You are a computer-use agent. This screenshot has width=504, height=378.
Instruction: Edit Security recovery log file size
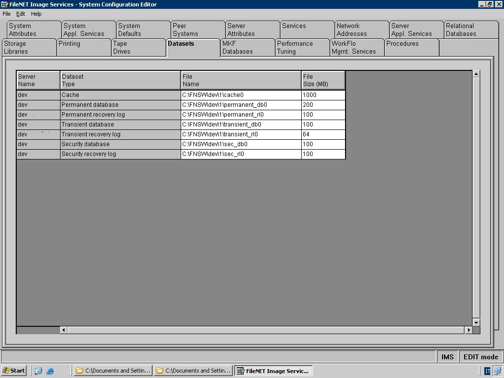pos(323,154)
